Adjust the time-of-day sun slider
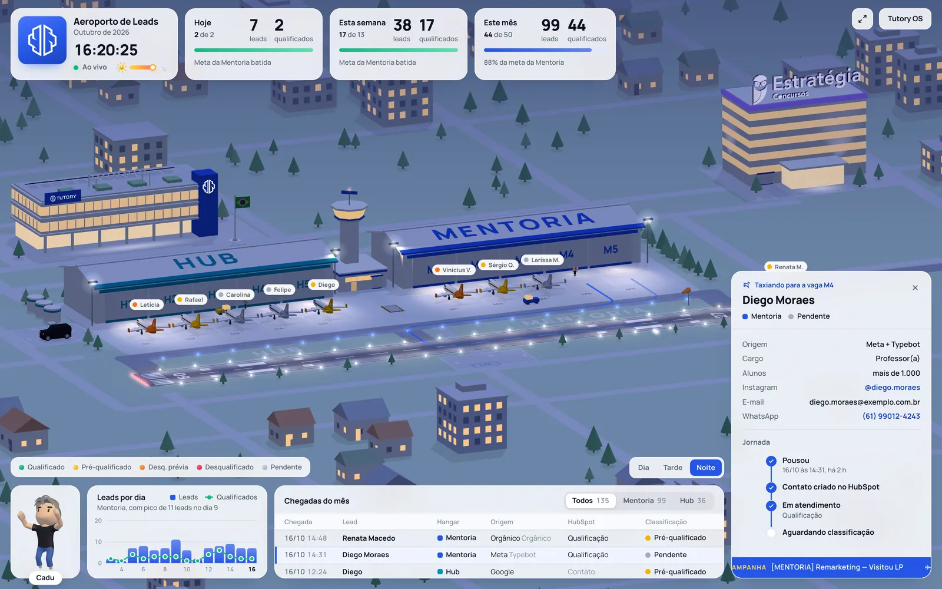The image size is (942, 589). (143, 67)
